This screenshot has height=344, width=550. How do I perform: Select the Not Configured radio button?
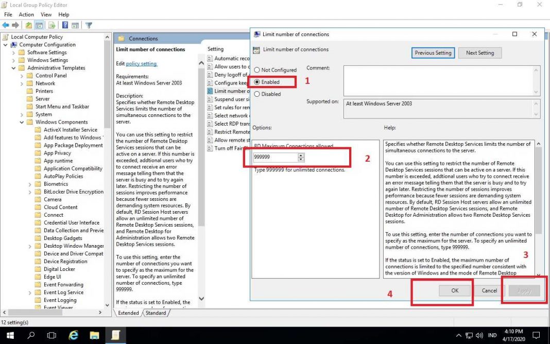click(x=257, y=70)
